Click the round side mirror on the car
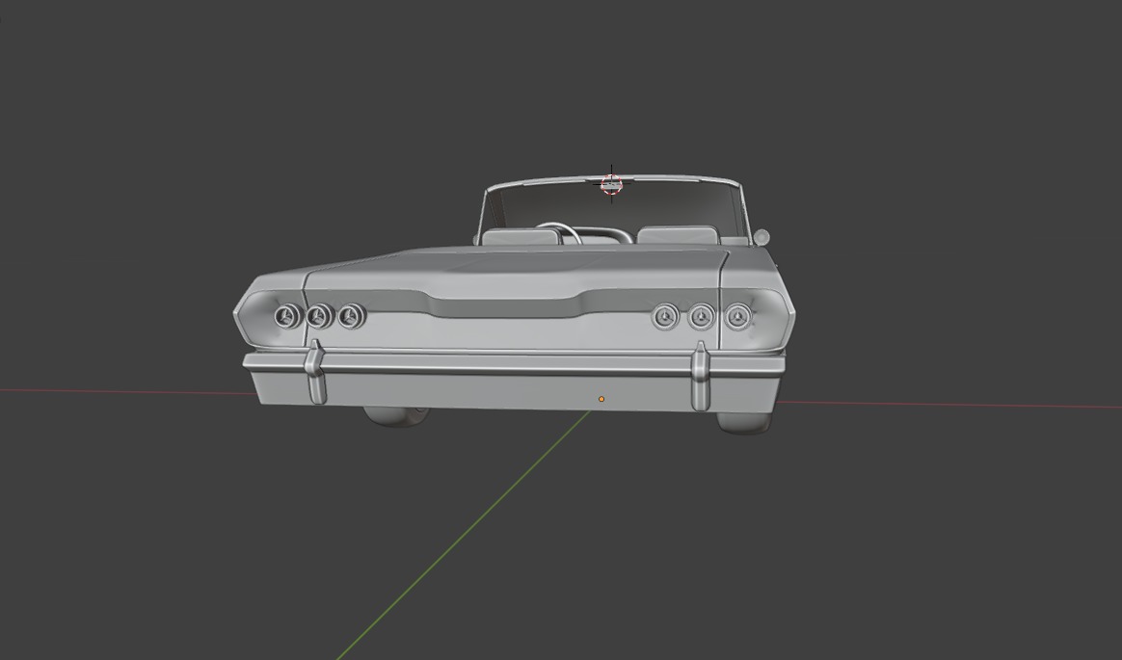This screenshot has height=660, width=1122. (761, 236)
